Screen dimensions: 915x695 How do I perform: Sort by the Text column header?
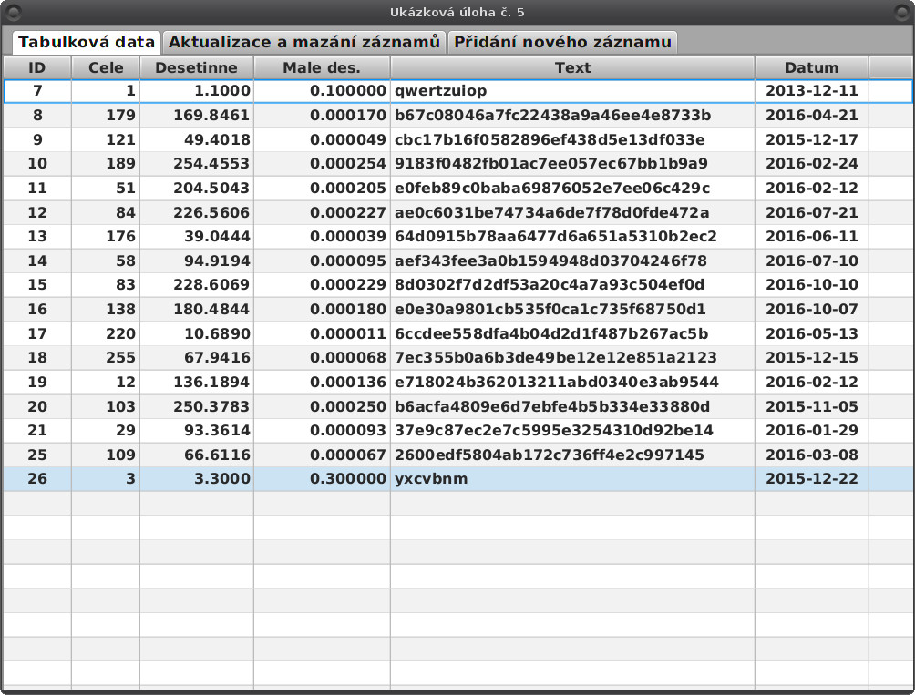[x=572, y=67]
